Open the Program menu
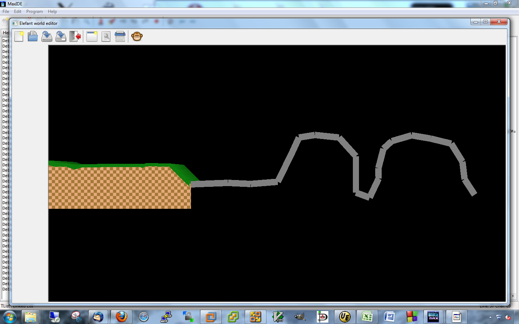The image size is (519, 324). 34,12
